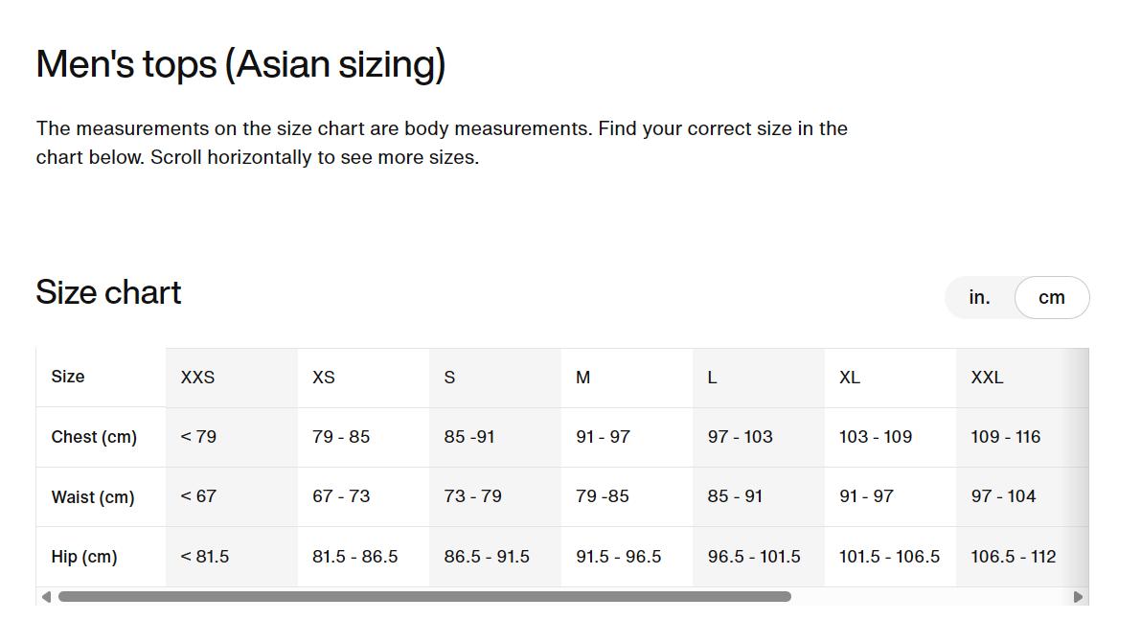The width and height of the screenshot is (1141, 620).
Task: Click the XXL size column header
Action: coord(987,378)
